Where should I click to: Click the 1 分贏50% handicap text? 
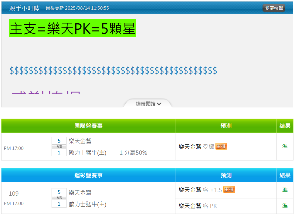coord(133,153)
